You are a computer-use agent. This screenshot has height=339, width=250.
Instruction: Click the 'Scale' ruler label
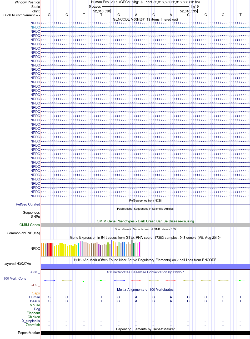point(36,7)
